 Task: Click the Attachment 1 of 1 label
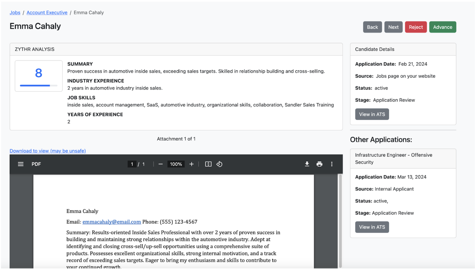[176, 139]
